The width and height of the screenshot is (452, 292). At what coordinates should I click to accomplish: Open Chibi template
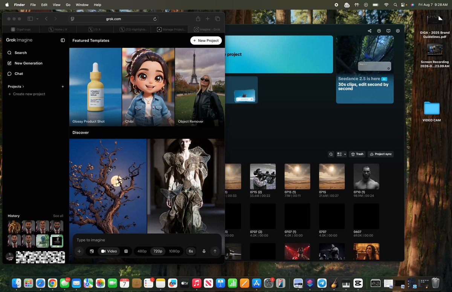click(x=148, y=87)
